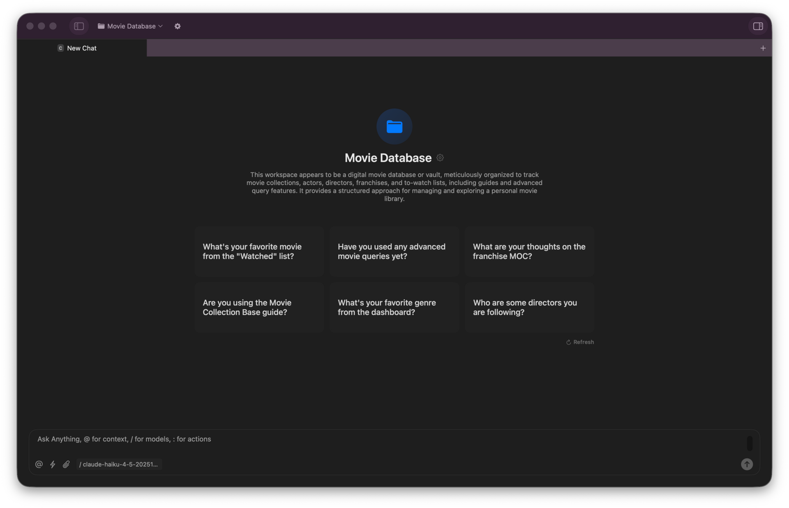Select the New Chat tab
Image resolution: width=789 pixels, height=508 pixels.
pos(82,48)
